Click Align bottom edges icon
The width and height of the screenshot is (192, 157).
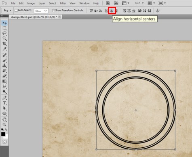pyautogui.click(x=101, y=10)
